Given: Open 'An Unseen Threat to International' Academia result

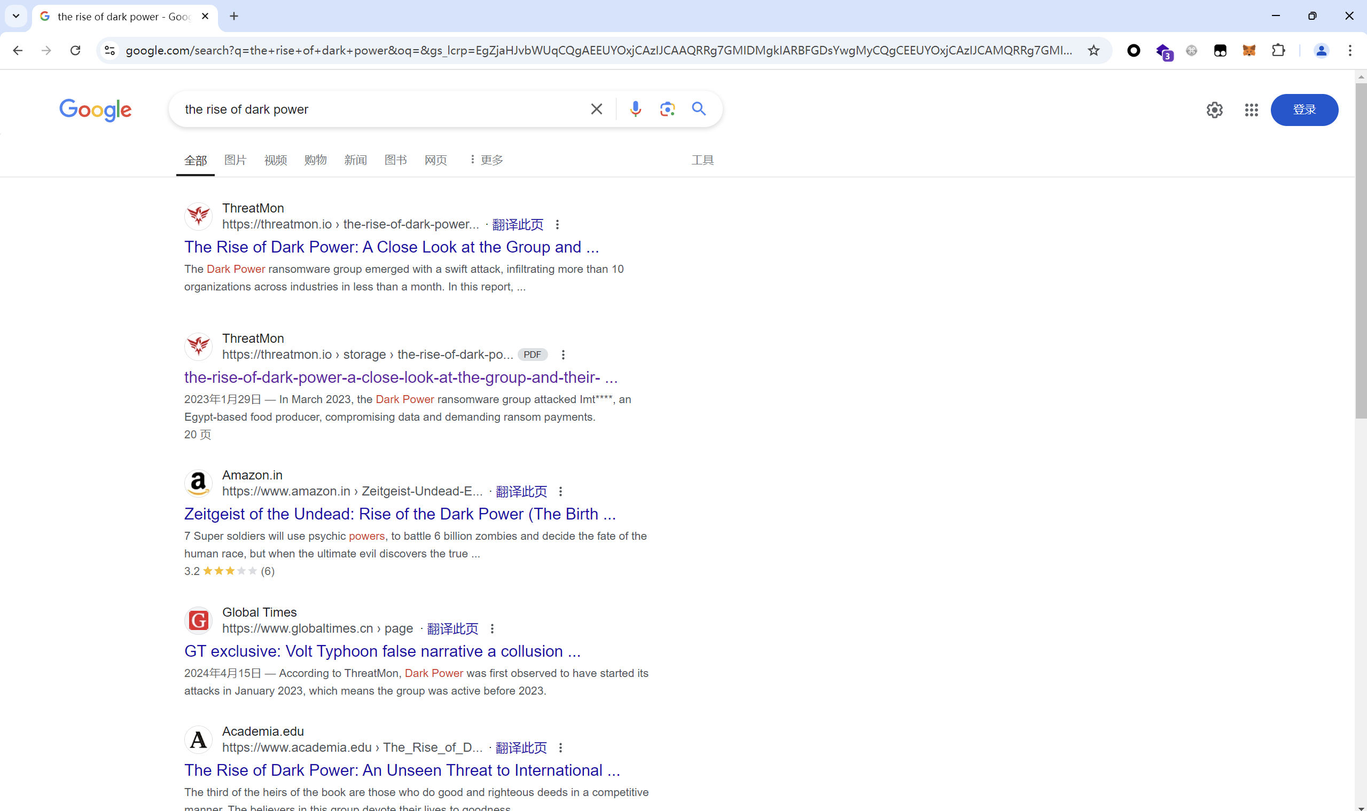Looking at the screenshot, I should click(402, 770).
